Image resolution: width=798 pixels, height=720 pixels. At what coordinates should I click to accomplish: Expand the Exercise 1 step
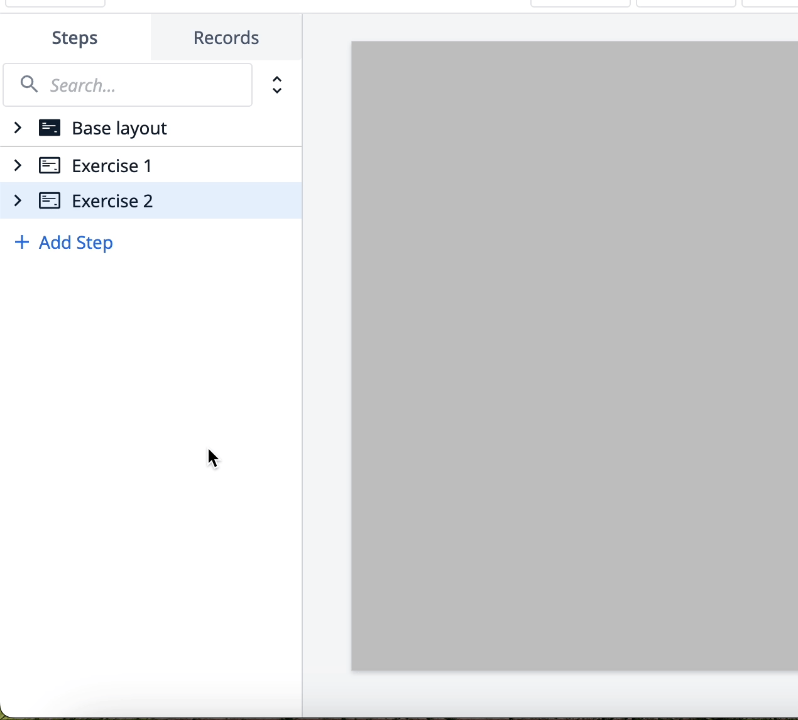tap(18, 165)
